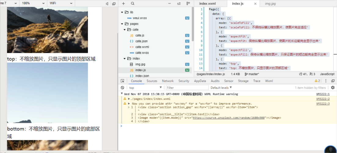Open the Sensor devtools tab
This screenshot has height=153, width=337.
point(229,81)
